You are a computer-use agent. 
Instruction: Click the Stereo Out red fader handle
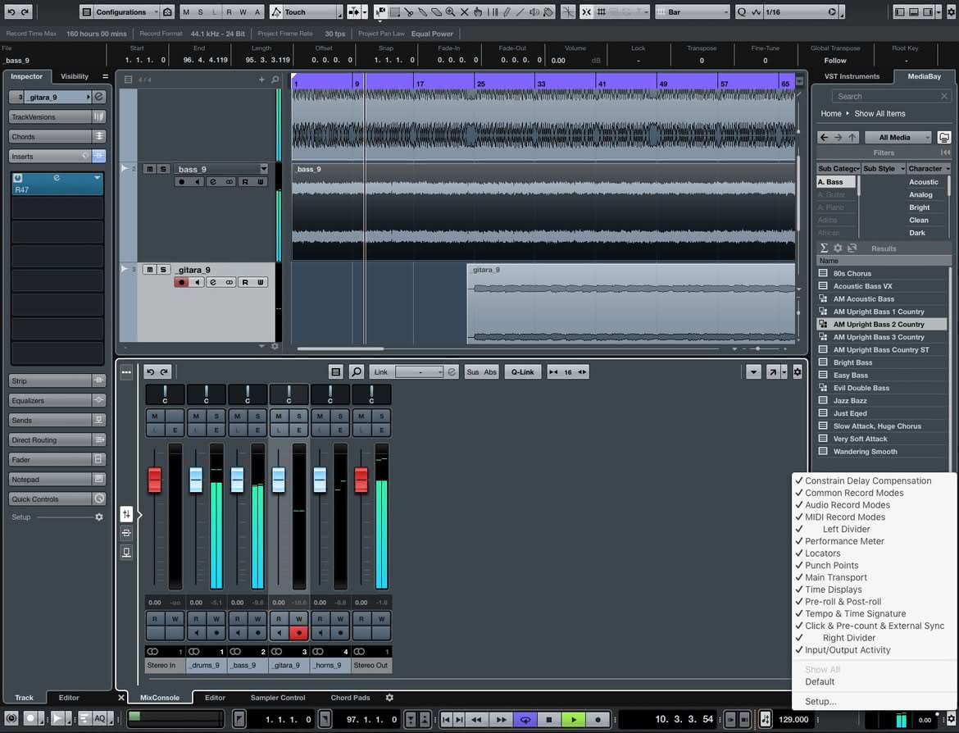point(361,480)
